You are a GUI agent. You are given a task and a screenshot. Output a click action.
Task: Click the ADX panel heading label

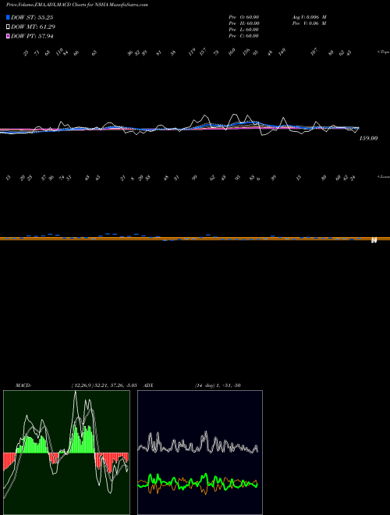[x=148, y=385]
